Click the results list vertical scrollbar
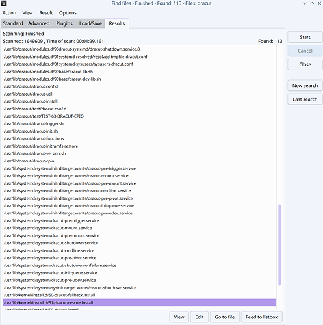The height and width of the screenshot is (325, 323). pos(279,245)
